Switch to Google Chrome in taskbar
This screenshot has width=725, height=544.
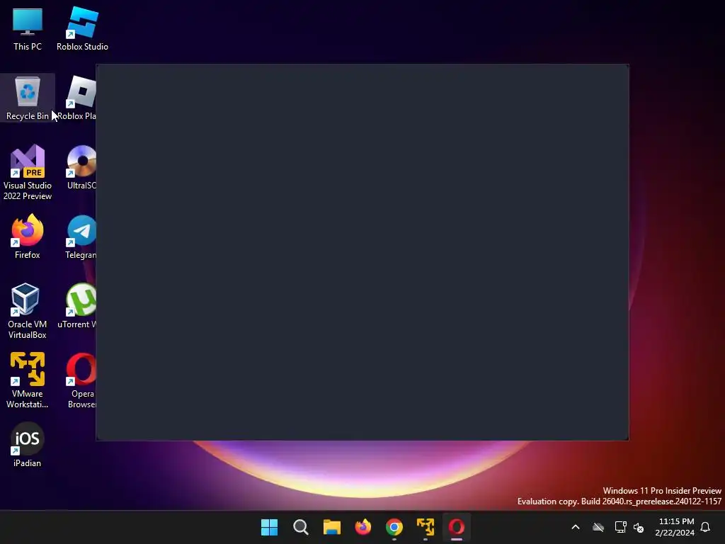[x=394, y=527]
